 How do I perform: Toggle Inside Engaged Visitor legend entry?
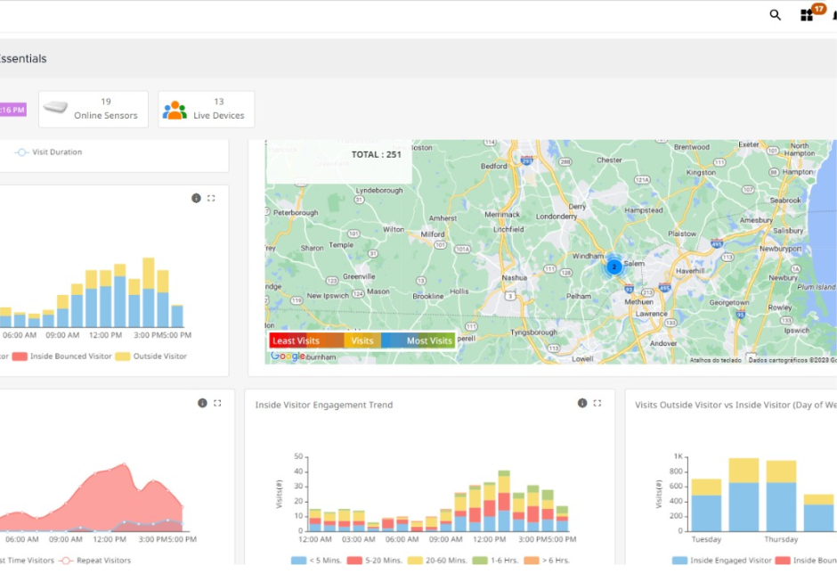(722, 561)
